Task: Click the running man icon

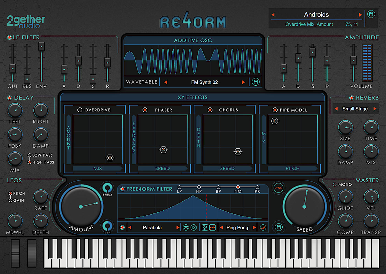Action: (263, 227)
